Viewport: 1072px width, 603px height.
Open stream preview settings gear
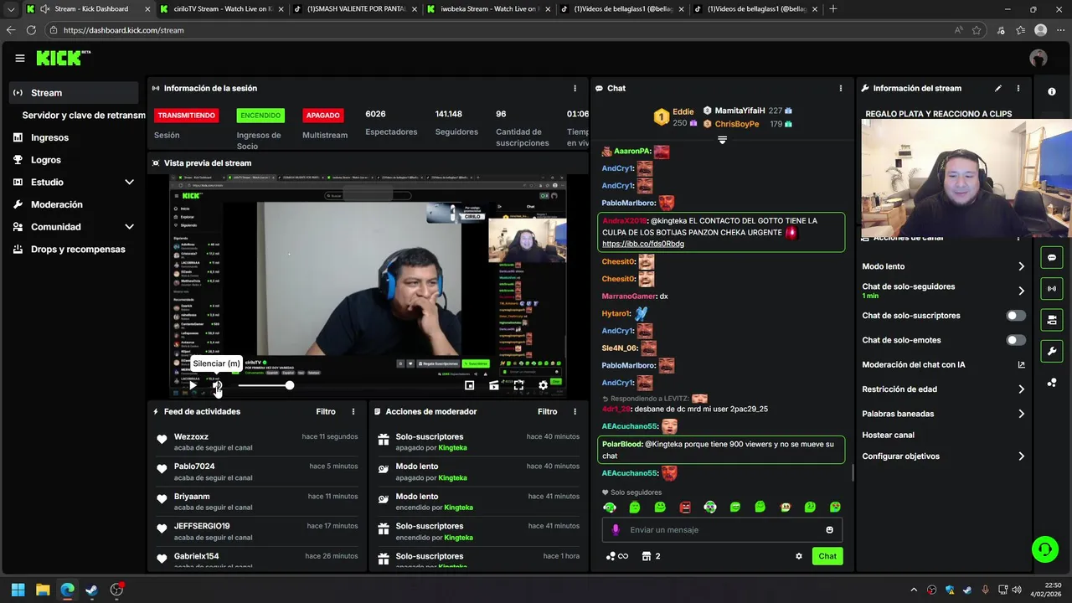pyautogui.click(x=543, y=385)
